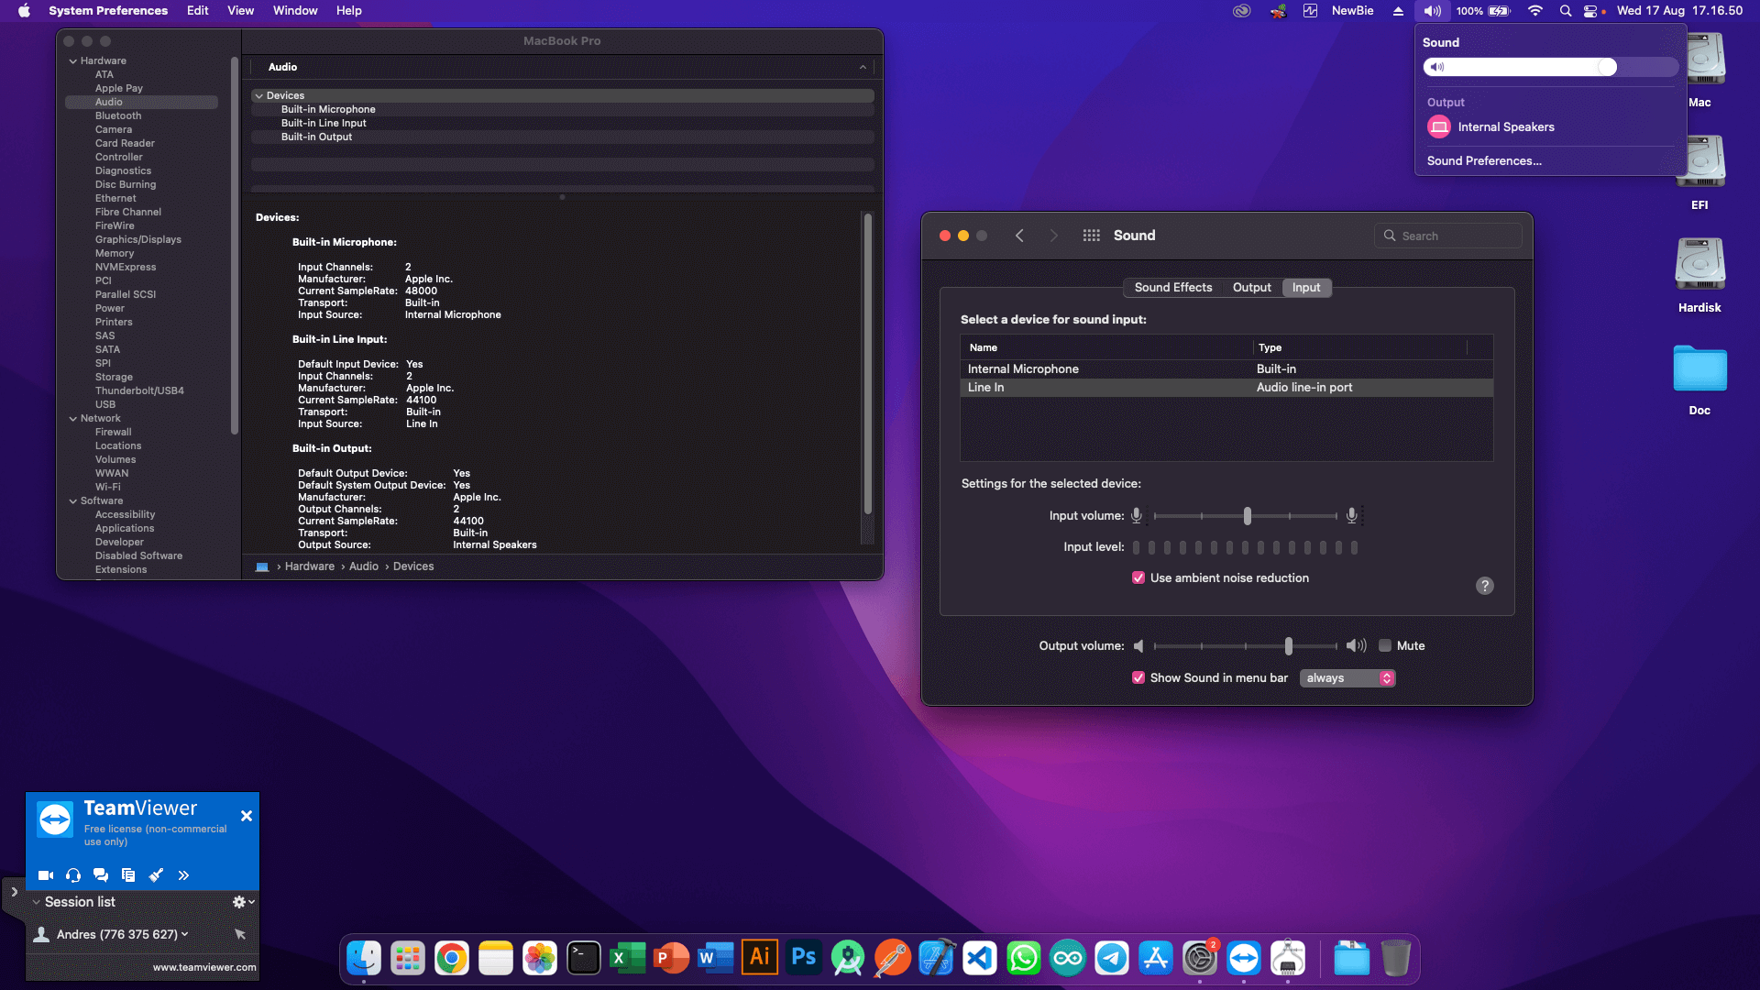Viewport: 1760px width, 990px height.
Task: Collapse Hardware section in sidebar
Action: [x=73, y=61]
